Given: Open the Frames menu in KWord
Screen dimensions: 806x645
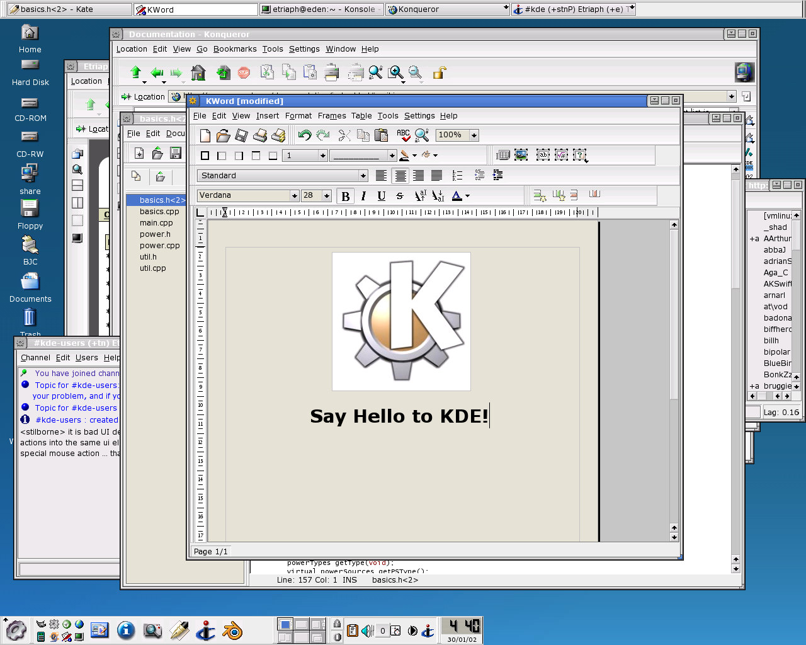Looking at the screenshot, I should click(332, 116).
